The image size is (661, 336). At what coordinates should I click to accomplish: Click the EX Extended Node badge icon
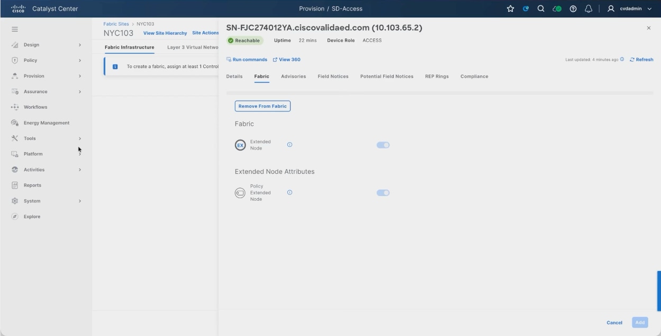240,145
